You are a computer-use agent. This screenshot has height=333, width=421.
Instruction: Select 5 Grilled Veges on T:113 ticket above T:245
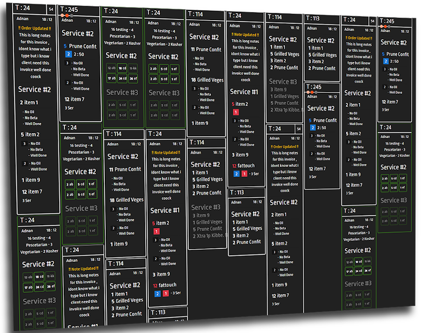click(x=322, y=55)
